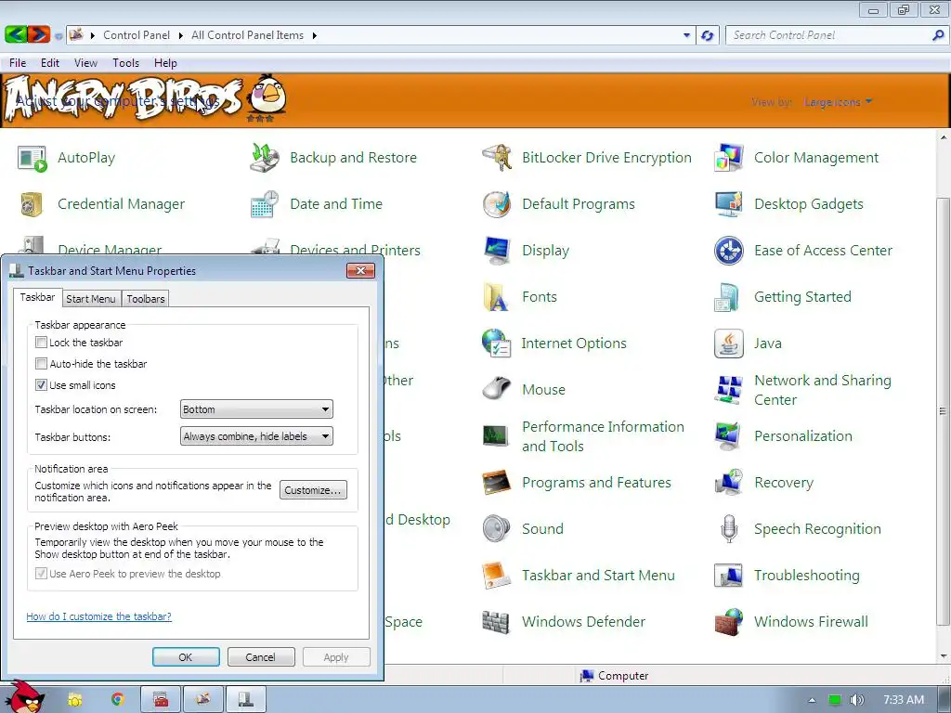Click the Troubleshooting icon
This screenshot has width=951, height=713.
[728, 576]
